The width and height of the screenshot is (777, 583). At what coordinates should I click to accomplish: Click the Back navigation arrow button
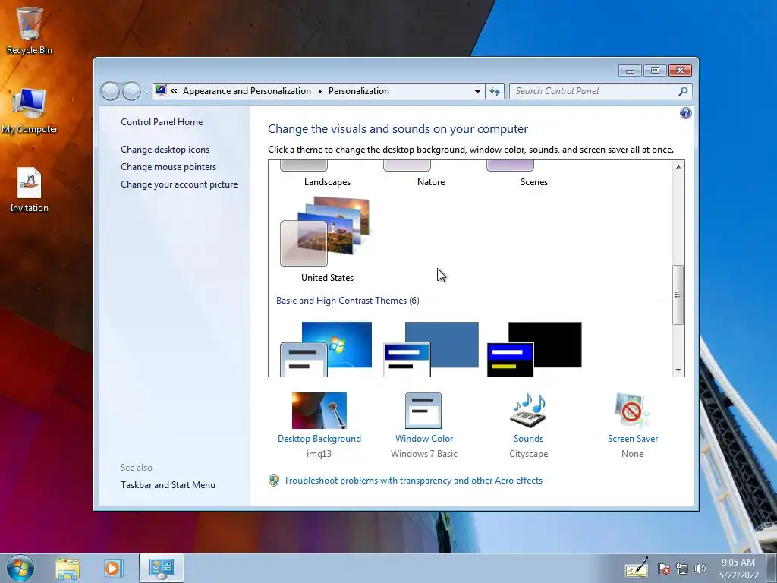pyautogui.click(x=110, y=91)
